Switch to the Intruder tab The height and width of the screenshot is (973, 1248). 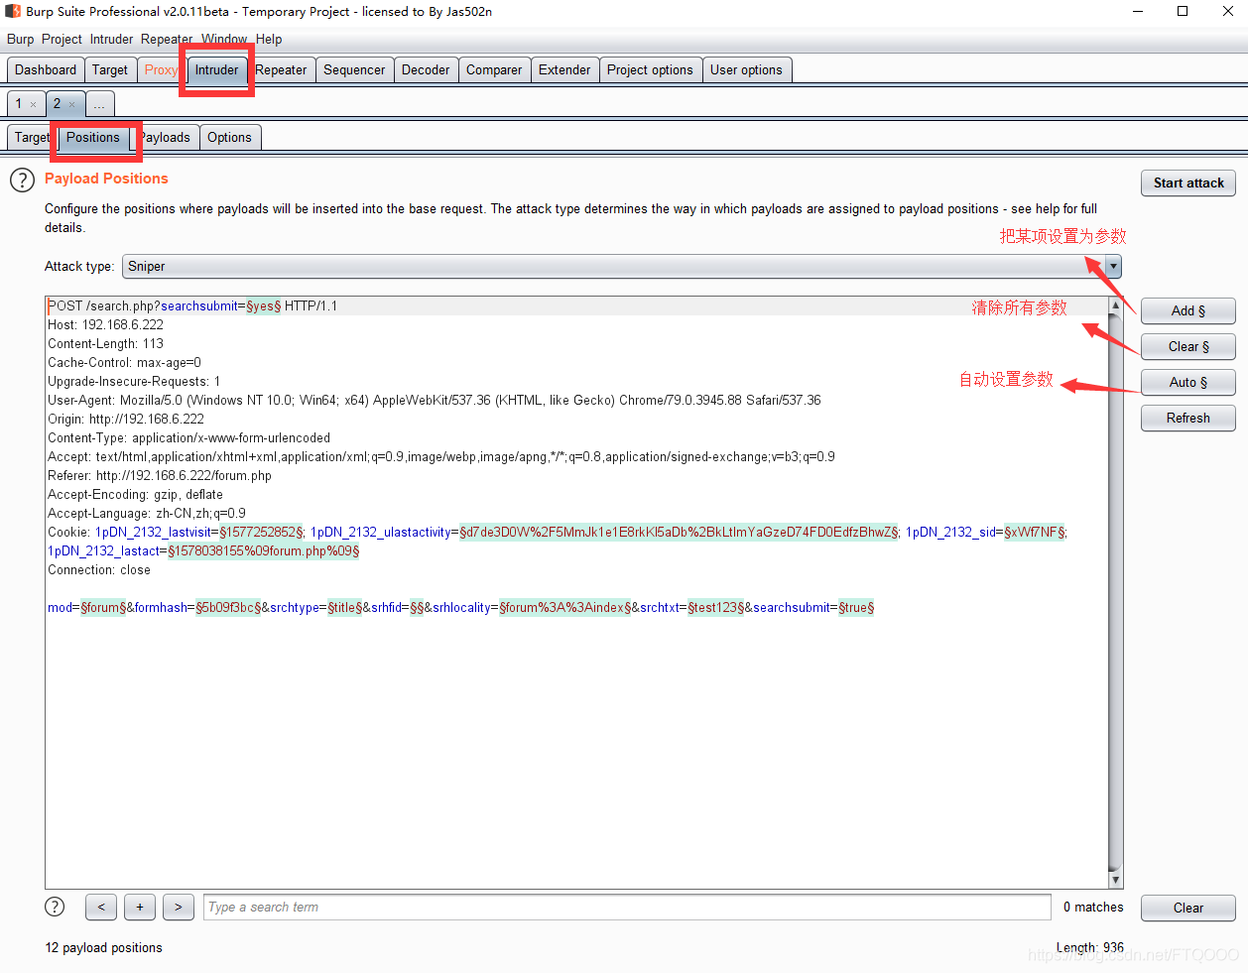(x=216, y=70)
